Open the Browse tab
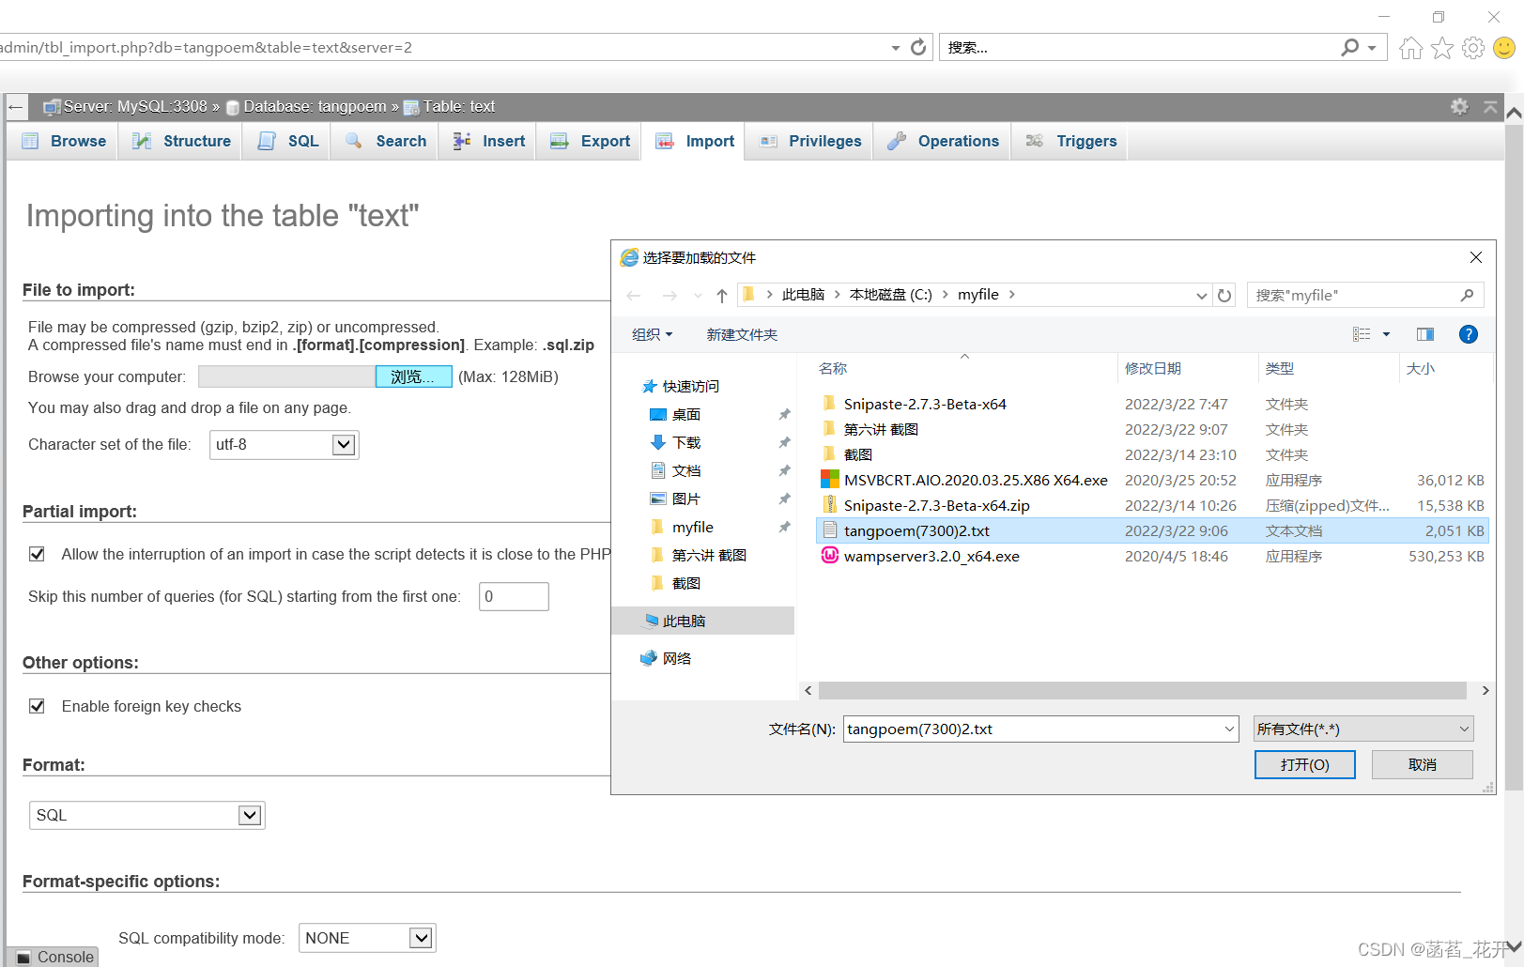1524x967 pixels. click(x=64, y=141)
